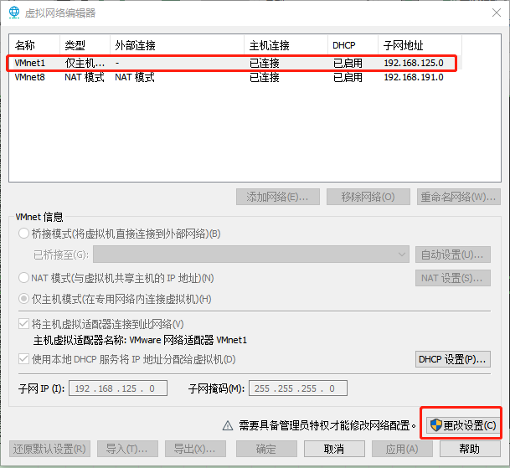Open DHCP 设置(P)... dialog
Viewport: 510px width, 468px height.
(453, 359)
